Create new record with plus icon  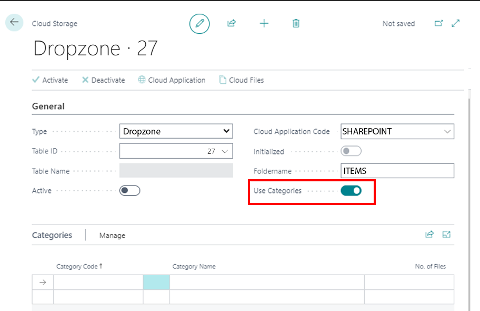click(264, 23)
